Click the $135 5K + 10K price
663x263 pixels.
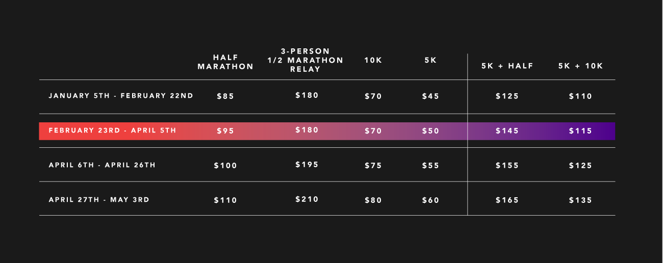581,200
